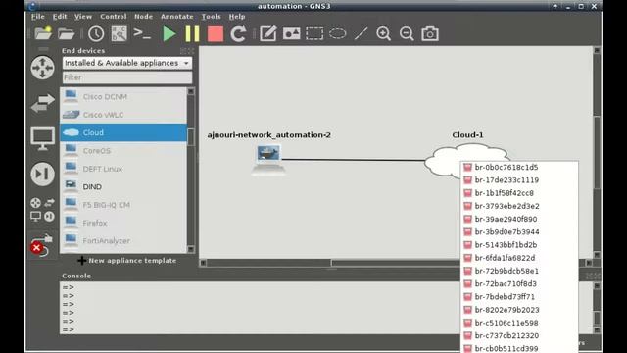Select Cloud in the appliance list

[x=123, y=132]
